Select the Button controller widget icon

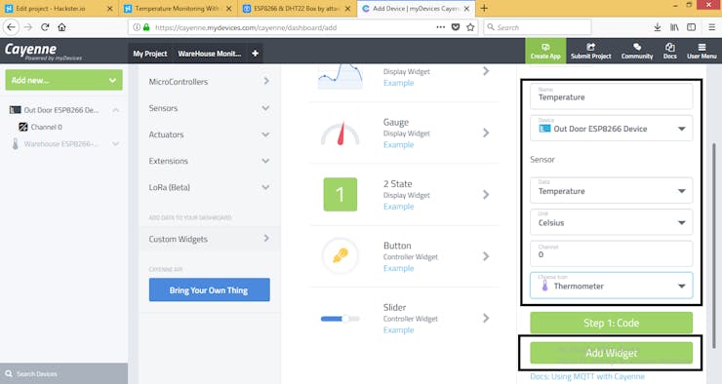pos(340,255)
